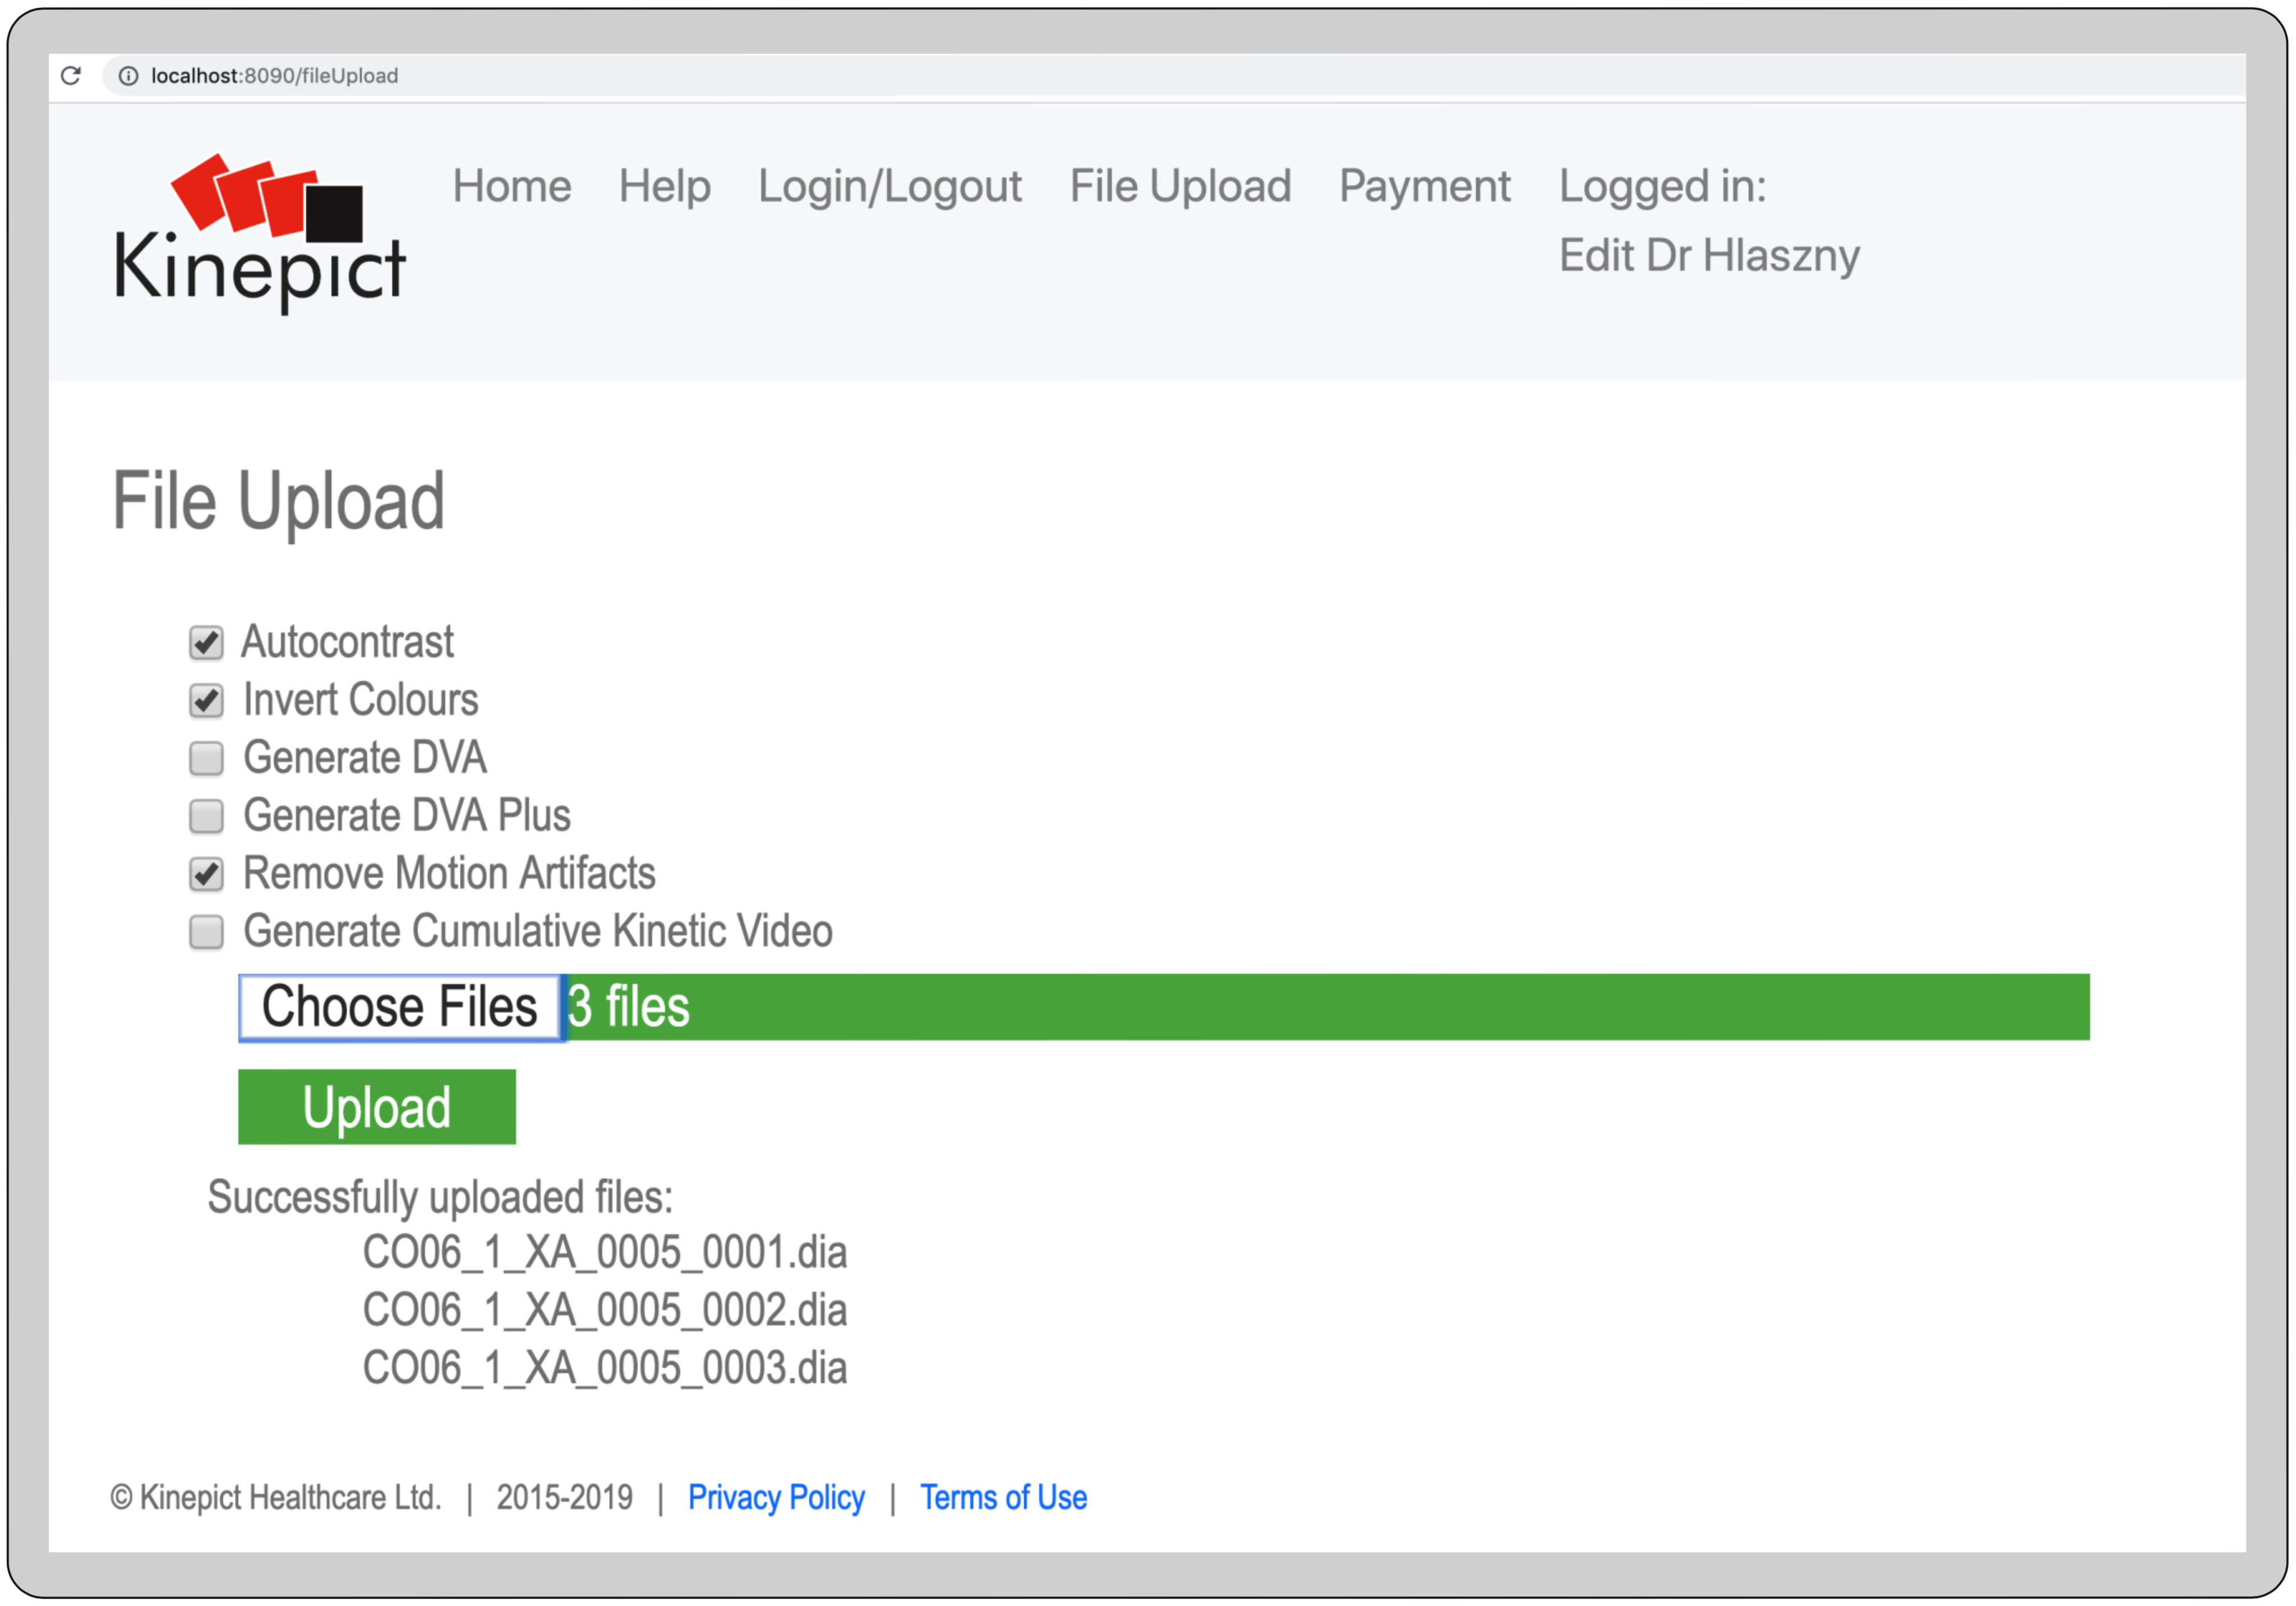Click the browser reload icon
Viewport: 2296px width, 1606px height.
tap(71, 76)
